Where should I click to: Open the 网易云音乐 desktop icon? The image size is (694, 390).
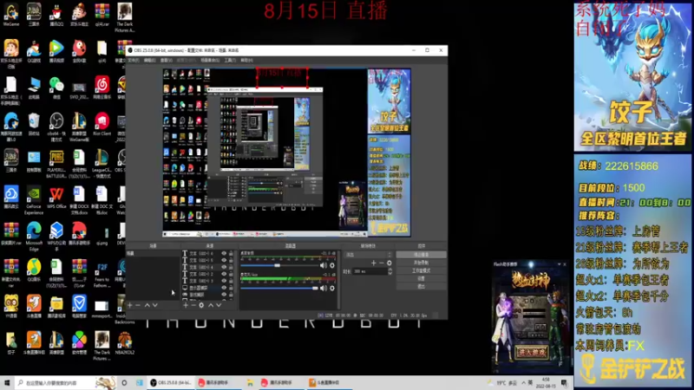click(101, 88)
